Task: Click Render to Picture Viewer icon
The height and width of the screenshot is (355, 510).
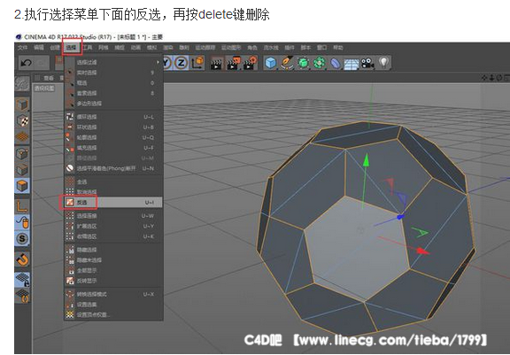Action: click(x=234, y=63)
